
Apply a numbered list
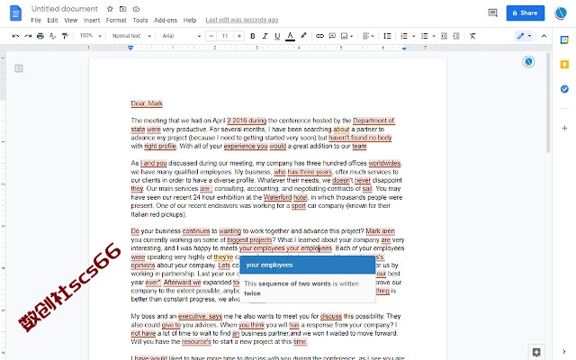point(404,36)
